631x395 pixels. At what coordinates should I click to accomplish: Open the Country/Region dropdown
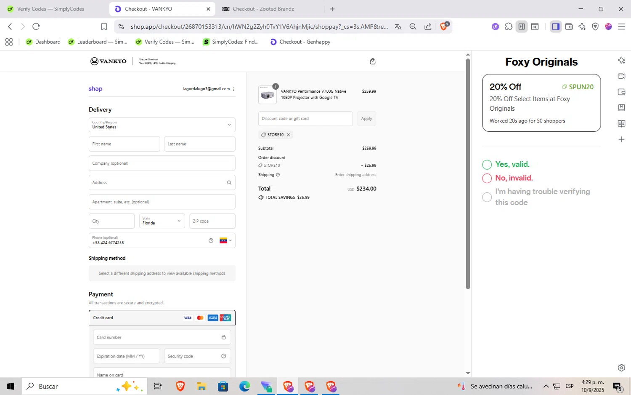pyautogui.click(x=162, y=125)
